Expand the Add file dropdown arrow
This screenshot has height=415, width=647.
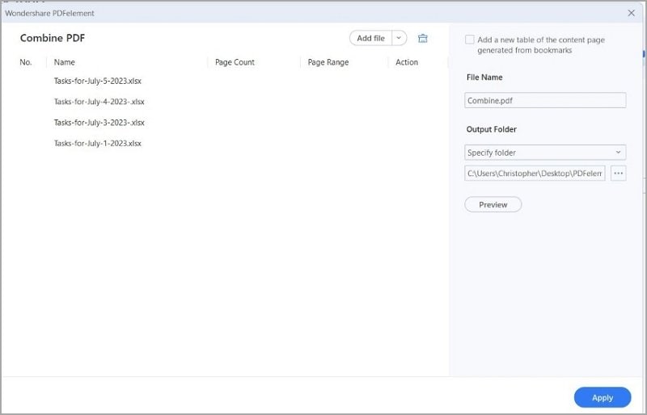[400, 38]
